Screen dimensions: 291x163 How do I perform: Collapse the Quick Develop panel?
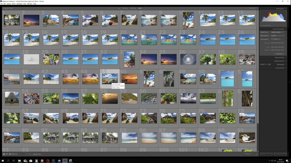286,29
